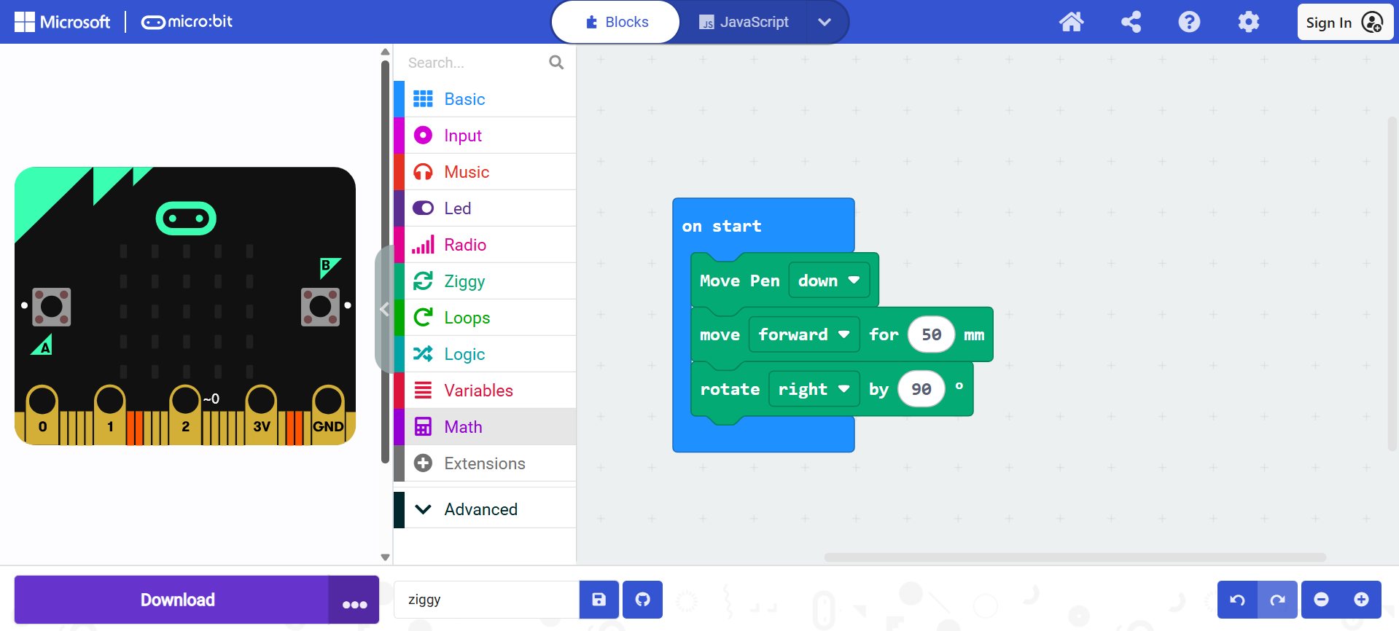Click the GitHub repository icon
This screenshot has width=1399, height=631.
pos(642,600)
